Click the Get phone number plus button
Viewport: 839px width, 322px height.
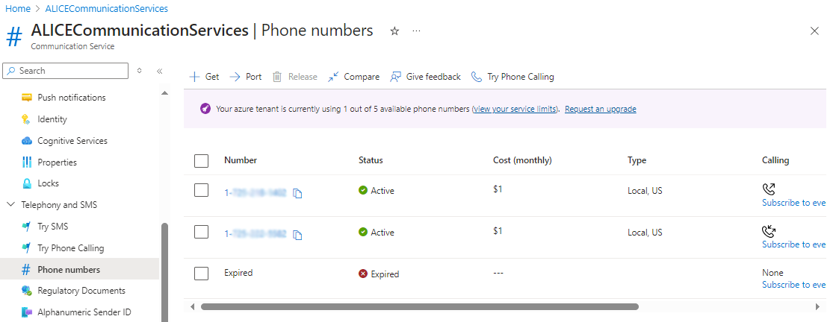[205, 77]
